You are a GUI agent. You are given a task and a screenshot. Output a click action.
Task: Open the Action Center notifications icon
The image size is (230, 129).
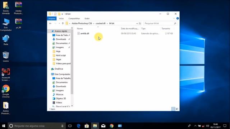225,126
